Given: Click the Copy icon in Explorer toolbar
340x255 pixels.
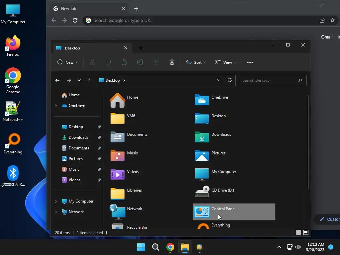Looking at the screenshot, I should coord(108,62).
